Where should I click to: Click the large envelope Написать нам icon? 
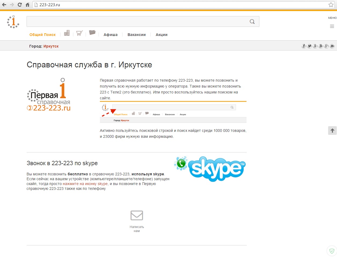[x=137, y=215]
